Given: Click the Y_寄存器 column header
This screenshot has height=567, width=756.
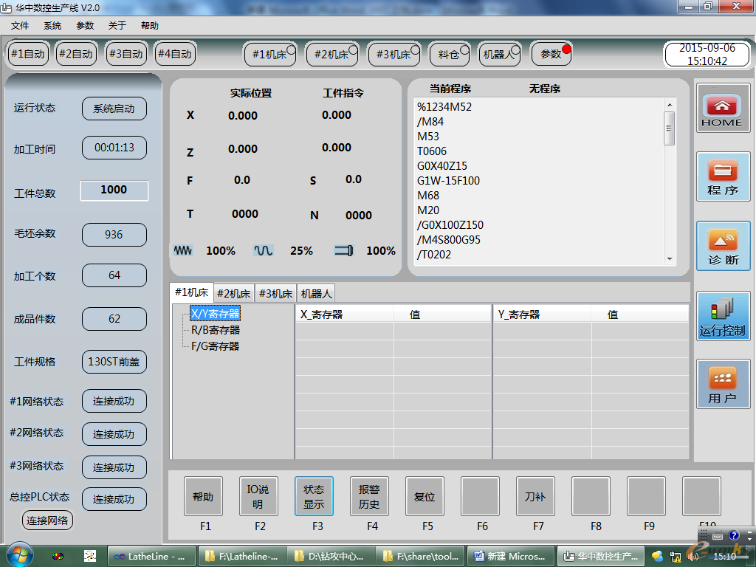Looking at the screenshot, I should (543, 315).
